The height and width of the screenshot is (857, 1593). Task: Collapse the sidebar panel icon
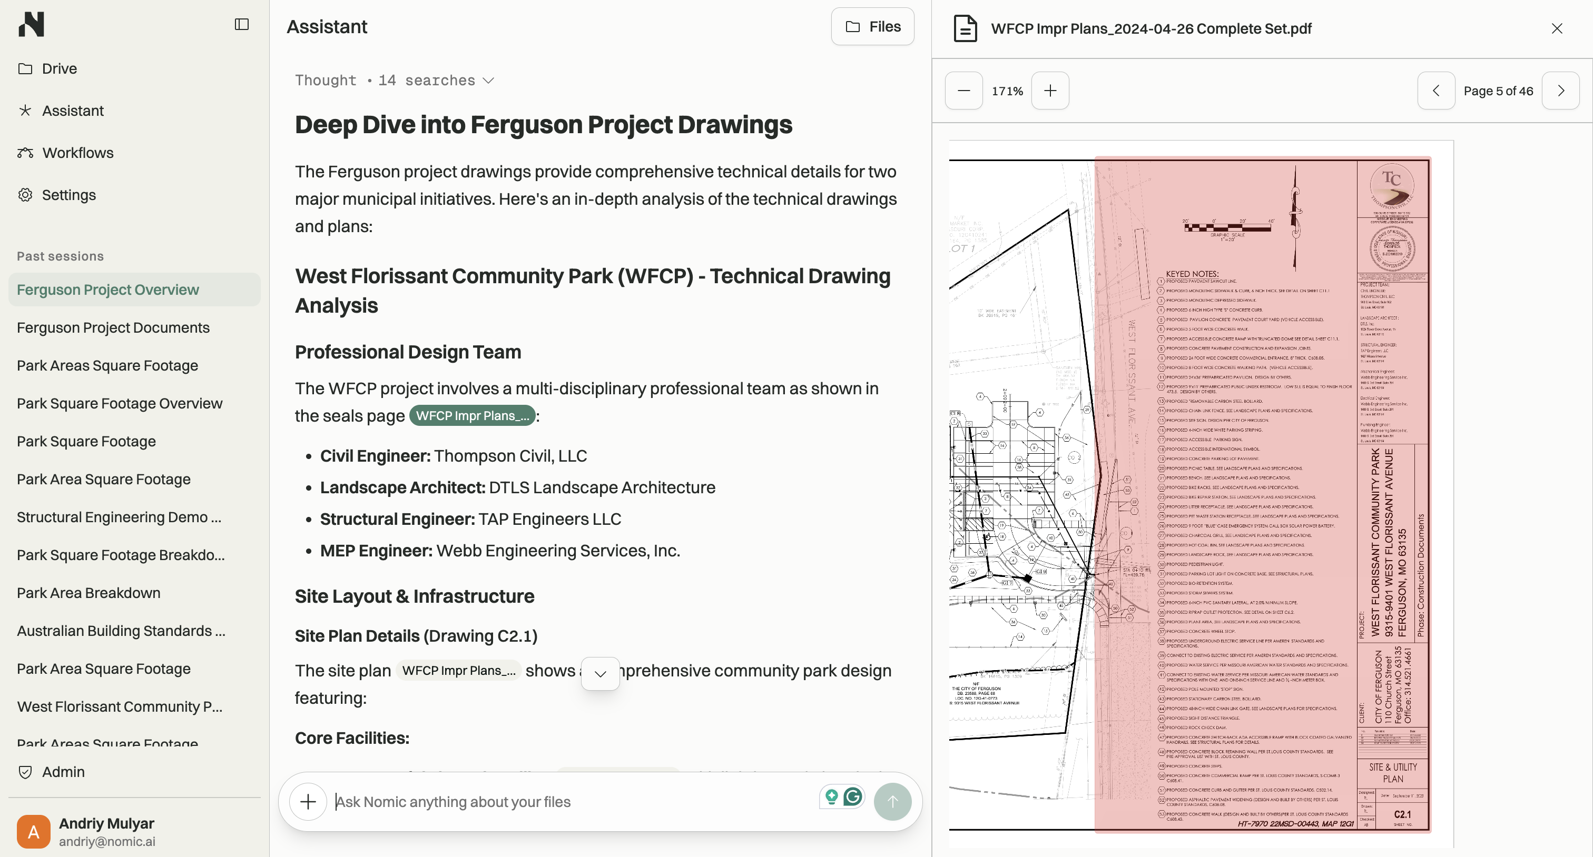click(242, 24)
